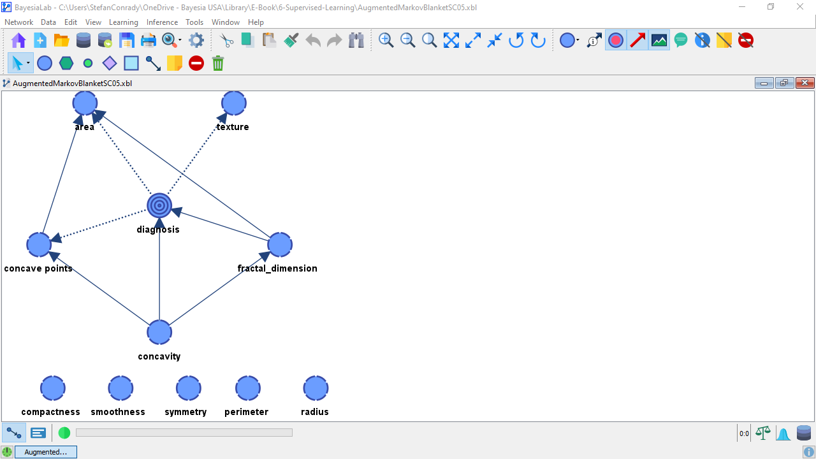This screenshot has height=459, width=816.
Task: Undo with the left curved arrow
Action: click(x=313, y=41)
